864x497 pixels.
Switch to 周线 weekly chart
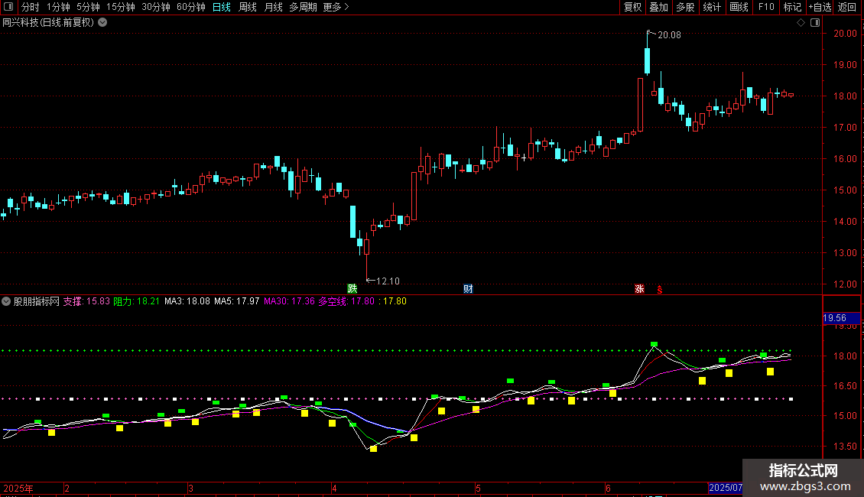pyautogui.click(x=248, y=7)
